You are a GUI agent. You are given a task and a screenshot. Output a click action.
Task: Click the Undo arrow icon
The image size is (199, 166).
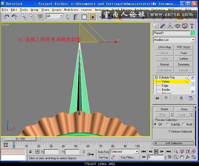[x=6, y=17]
